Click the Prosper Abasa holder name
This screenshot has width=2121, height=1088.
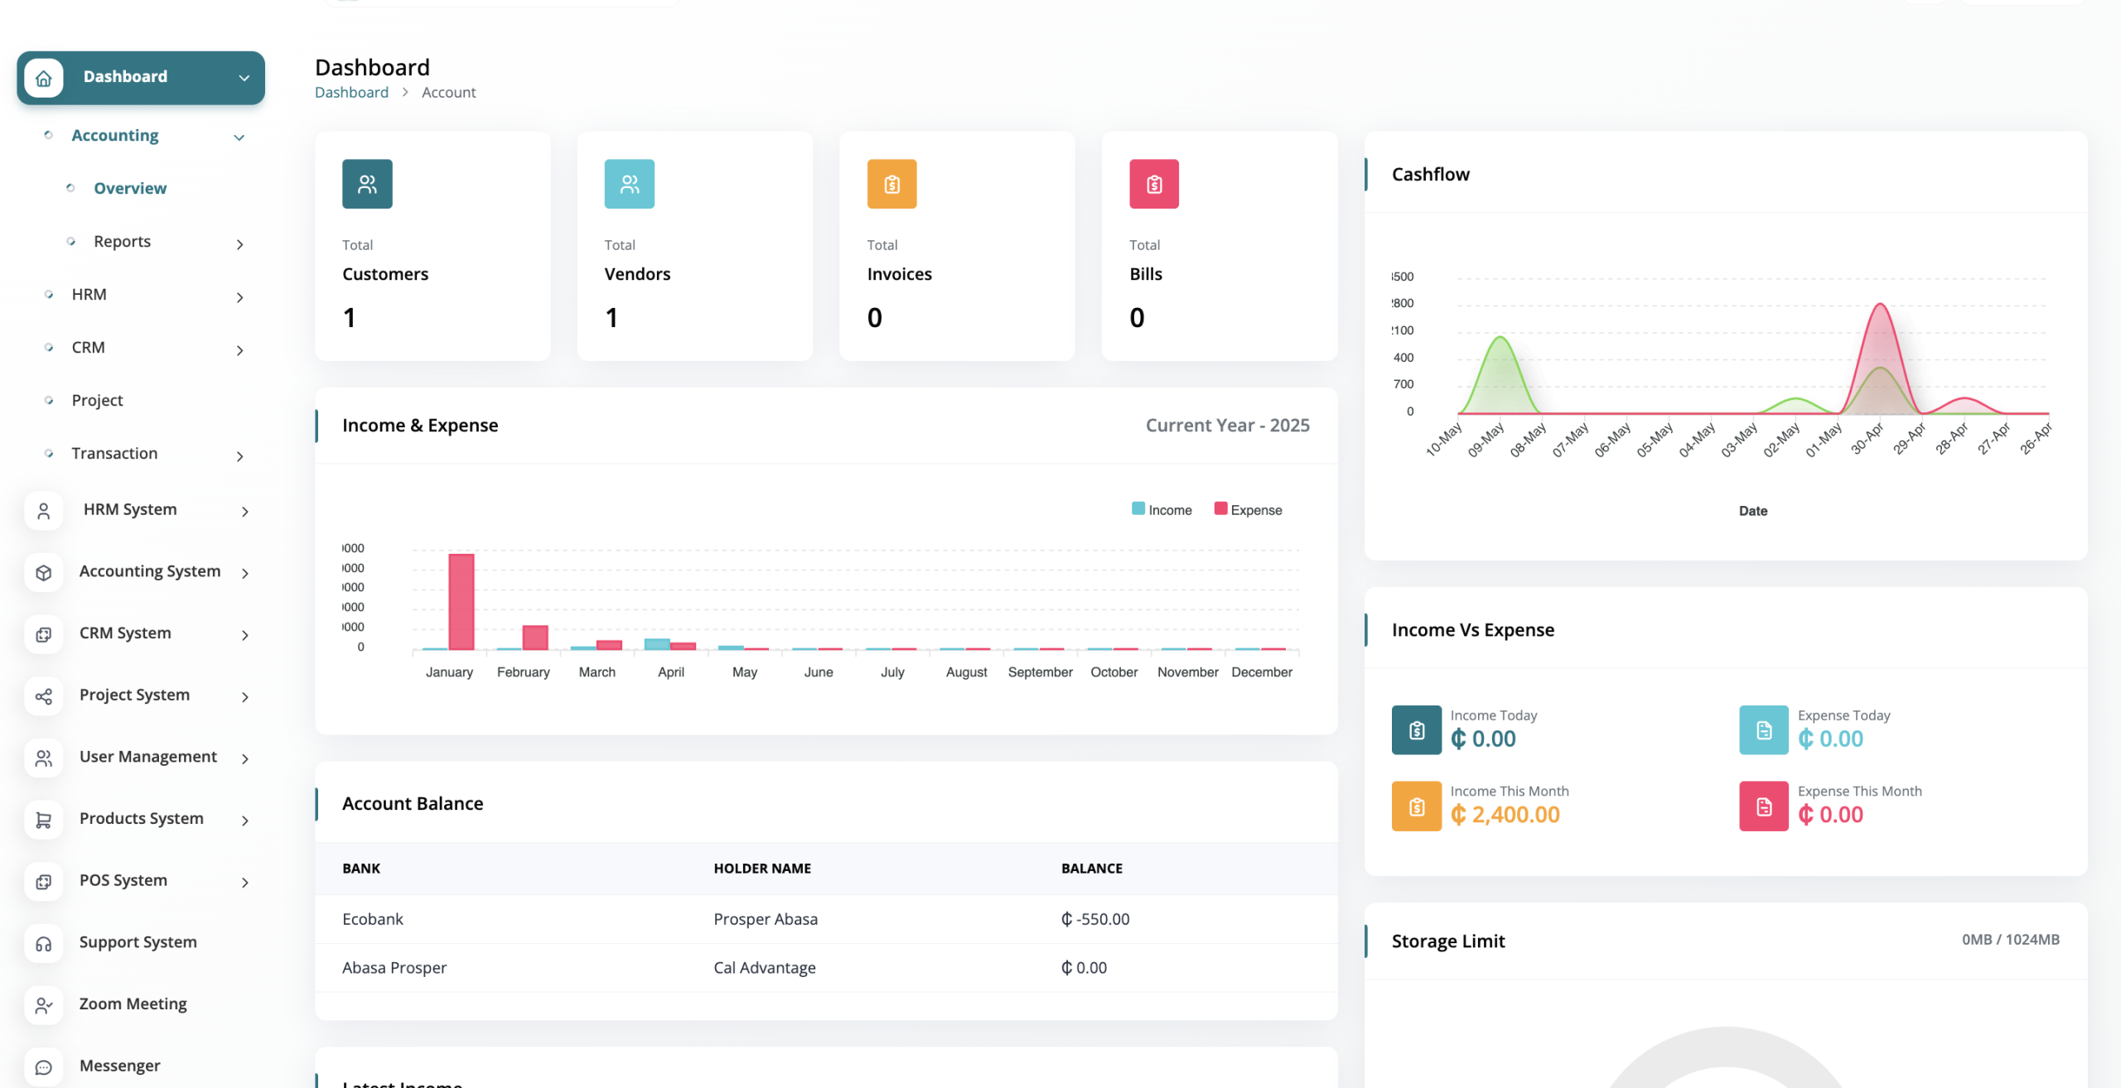point(766,919)
